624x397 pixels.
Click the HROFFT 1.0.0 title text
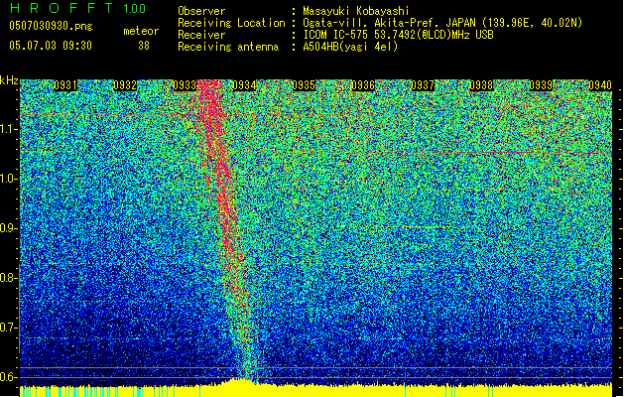(x=77, y=8)
